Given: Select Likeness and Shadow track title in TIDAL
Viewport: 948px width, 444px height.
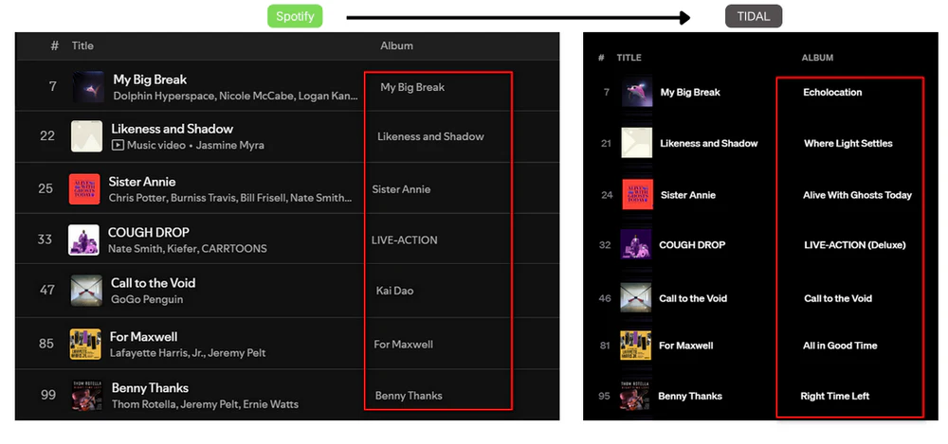Looking at the screenshot, I should (708, 144).
